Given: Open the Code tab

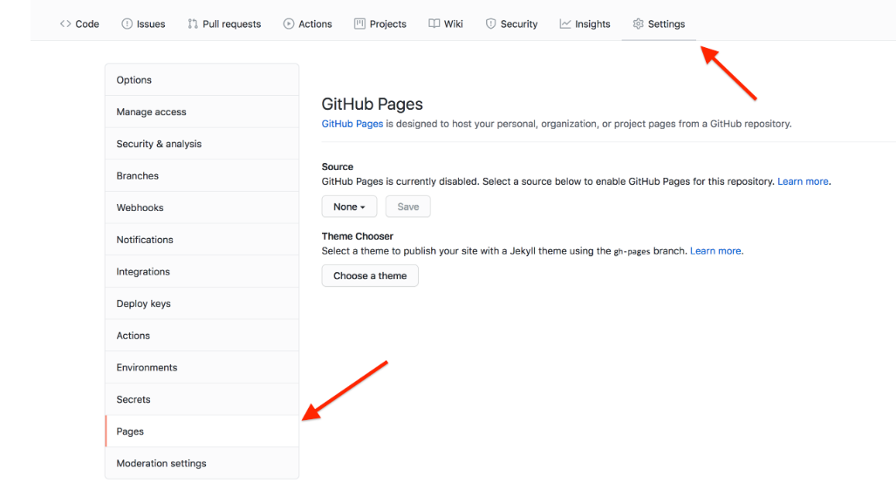Looking at the screenshot, I should pos(79,24).
